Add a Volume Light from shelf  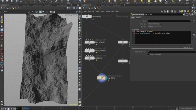pyautogui.click(x=135, y=2)
